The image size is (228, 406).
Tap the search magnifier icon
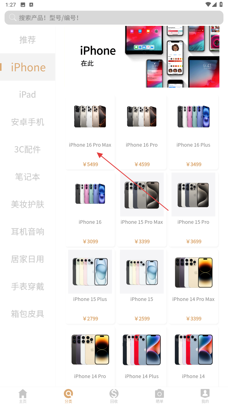(12, 18)
